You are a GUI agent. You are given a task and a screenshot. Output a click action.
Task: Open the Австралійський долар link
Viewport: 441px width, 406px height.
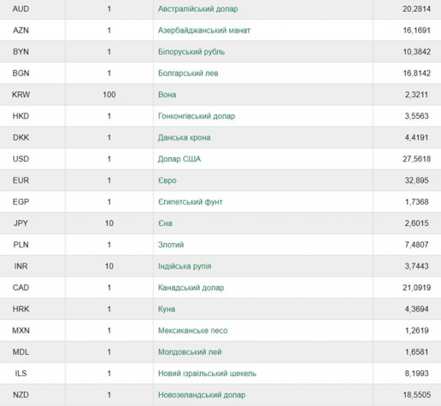click(198, 9)
